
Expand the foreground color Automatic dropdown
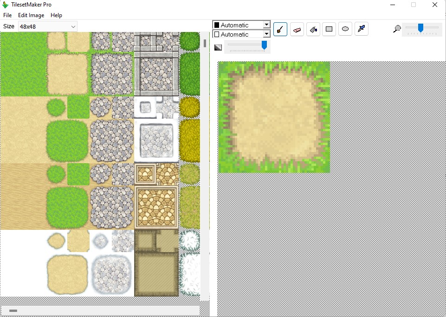pyautogui.click(x=266, y=25)
